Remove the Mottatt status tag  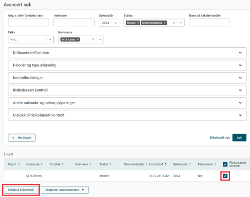pos(138,23)
